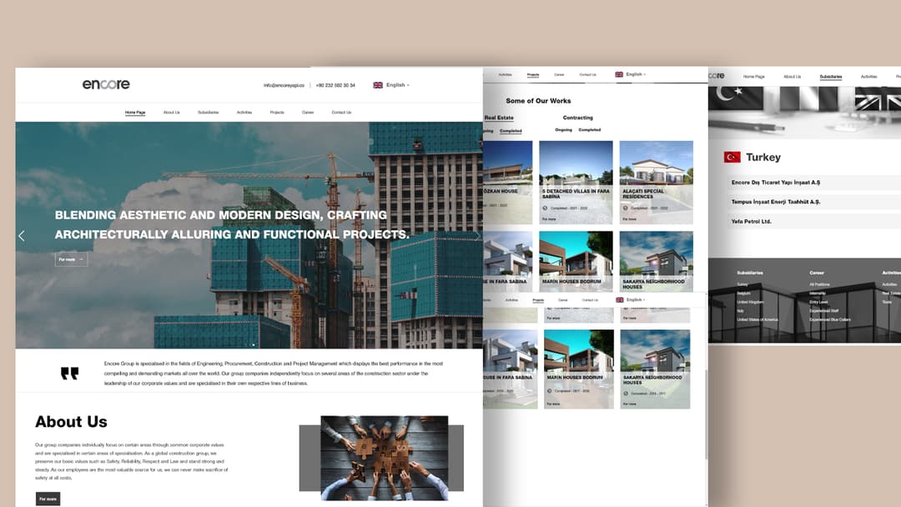Open Subsidiaries in right window nav

point(831,77)
